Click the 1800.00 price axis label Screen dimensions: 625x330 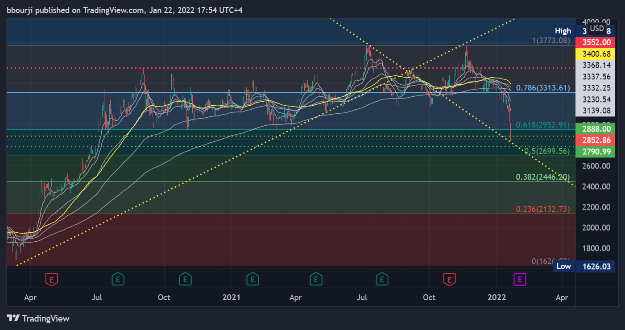click(596, 248)
